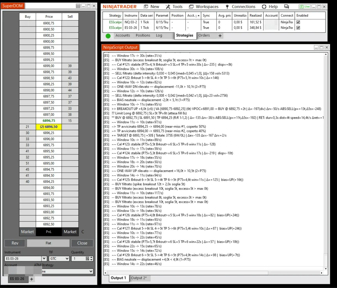Disable the NQ 03-2 strategy checkbox

tap(298, 22)
